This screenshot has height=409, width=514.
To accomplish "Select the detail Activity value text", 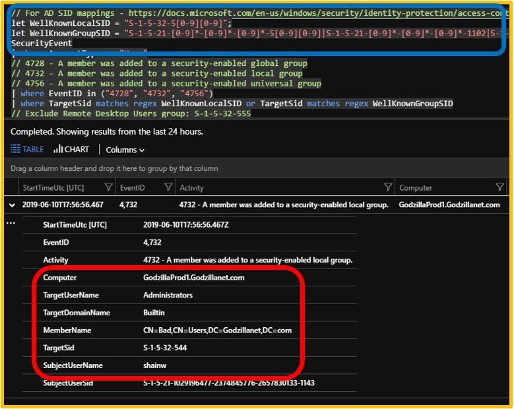I will pos(248,260).
